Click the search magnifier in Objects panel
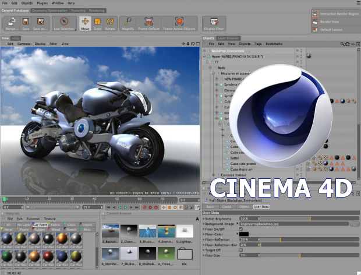This screenshot has width=361, height=275. click(342, 44)
